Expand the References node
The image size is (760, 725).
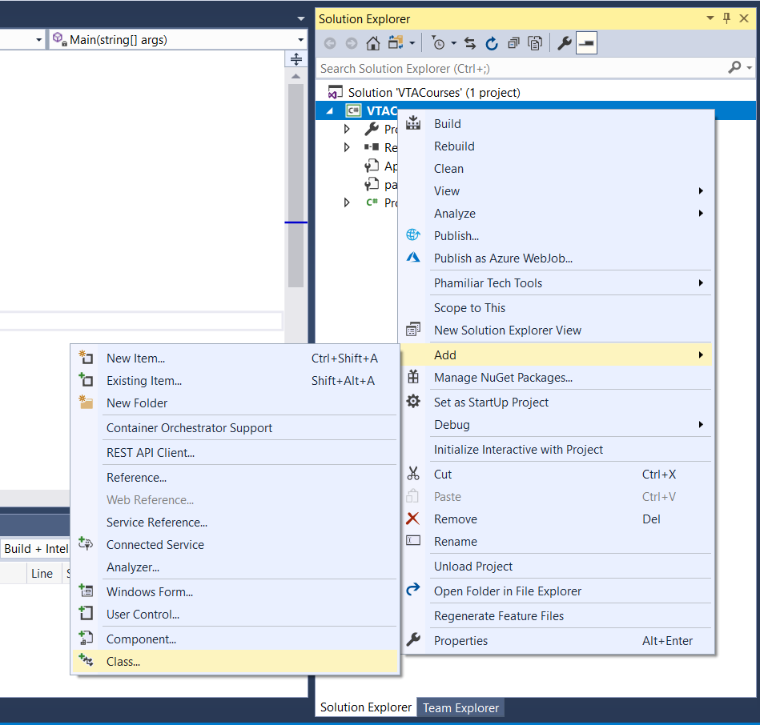347,147
